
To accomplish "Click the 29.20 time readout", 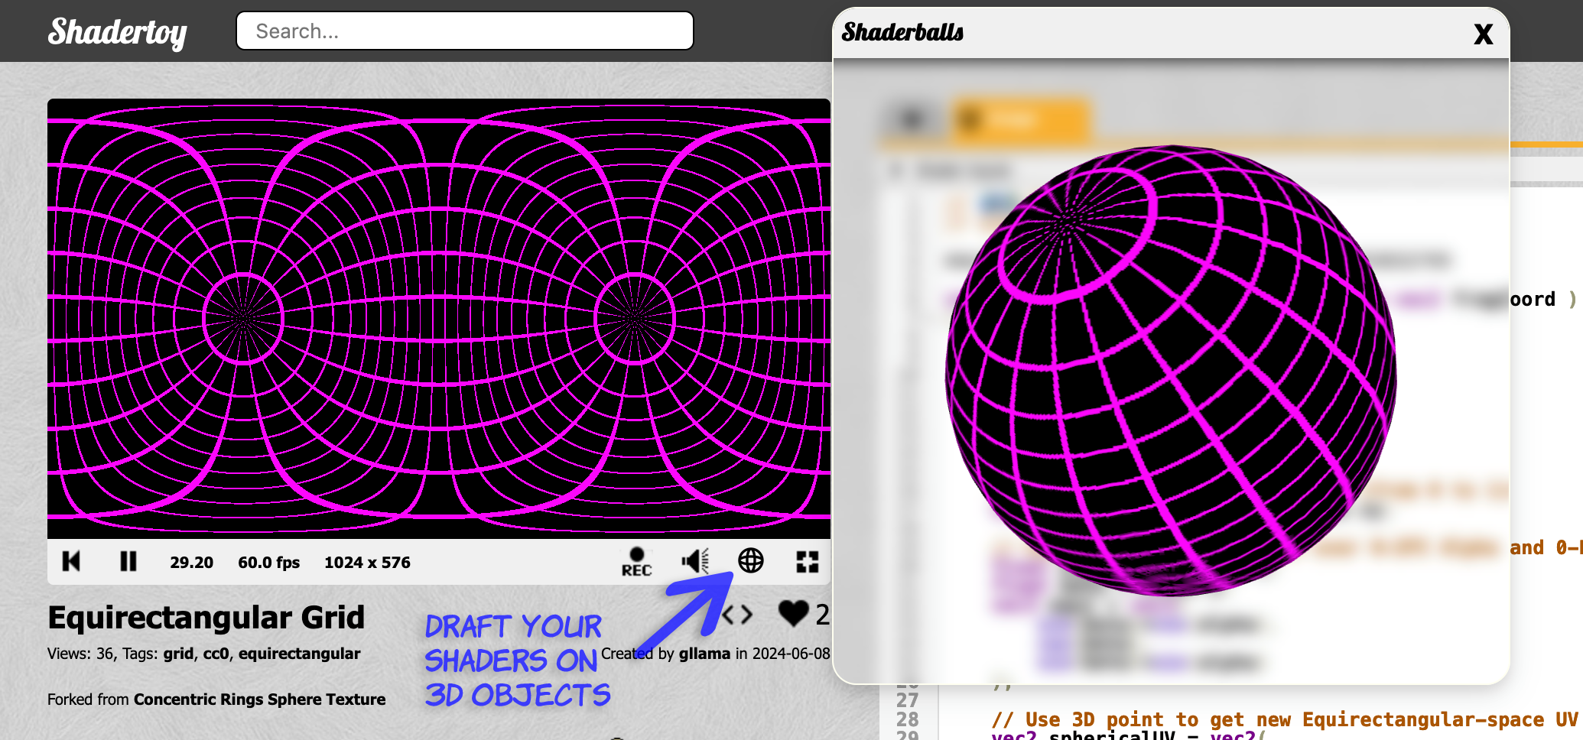I will 191,563.
